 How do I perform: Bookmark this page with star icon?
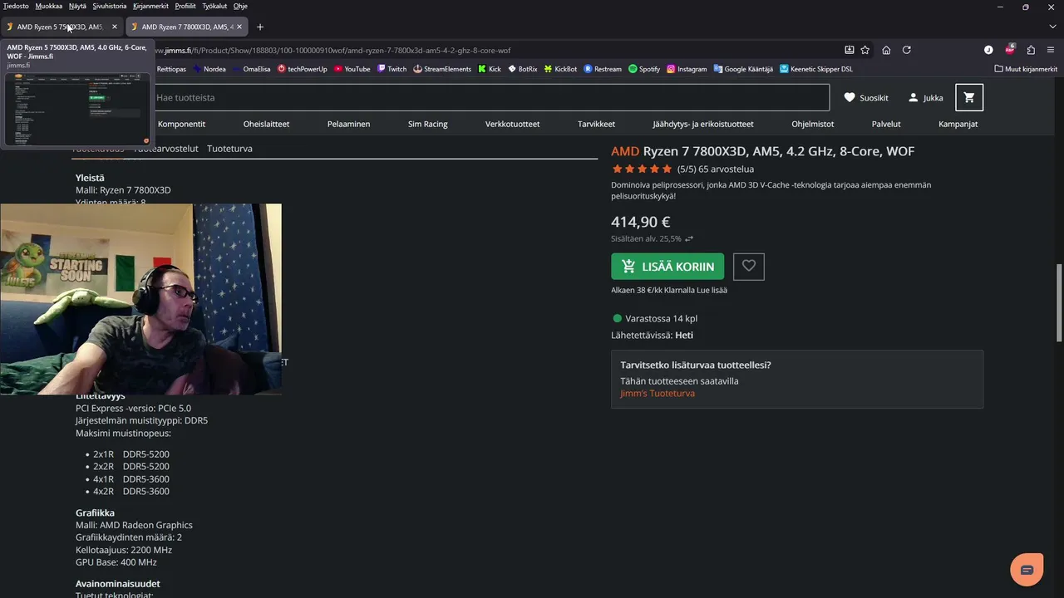point(865,50)
